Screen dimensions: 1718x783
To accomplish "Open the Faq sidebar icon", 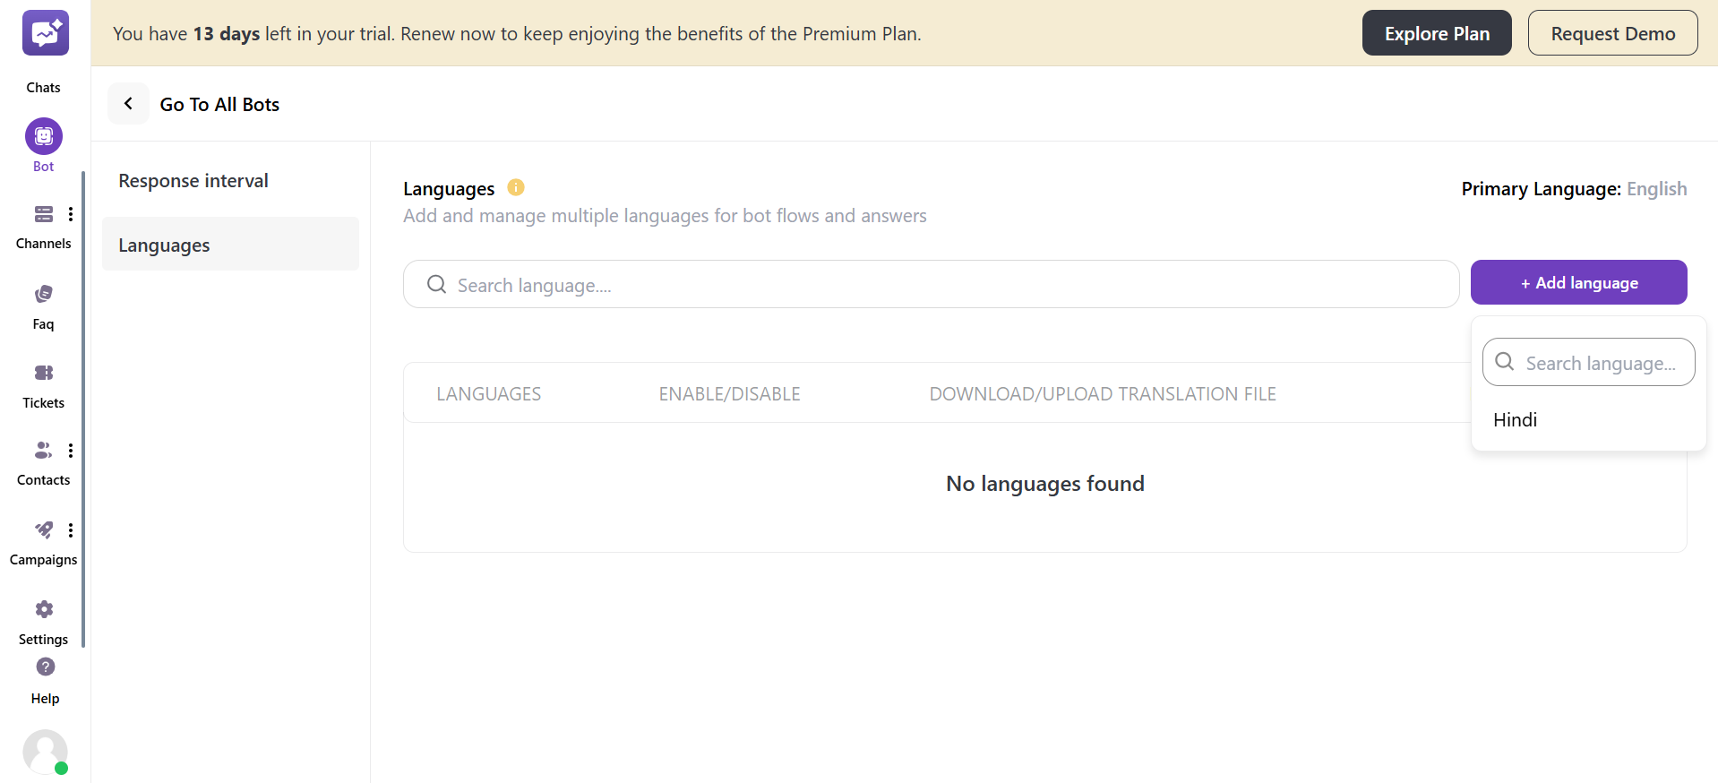I will point(44,294).
